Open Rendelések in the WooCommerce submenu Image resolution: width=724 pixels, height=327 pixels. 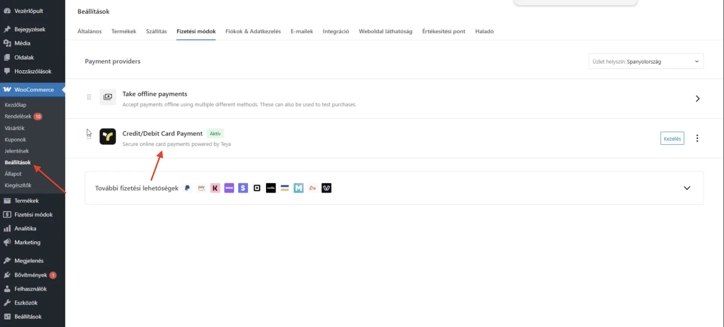tap(18, 116)
